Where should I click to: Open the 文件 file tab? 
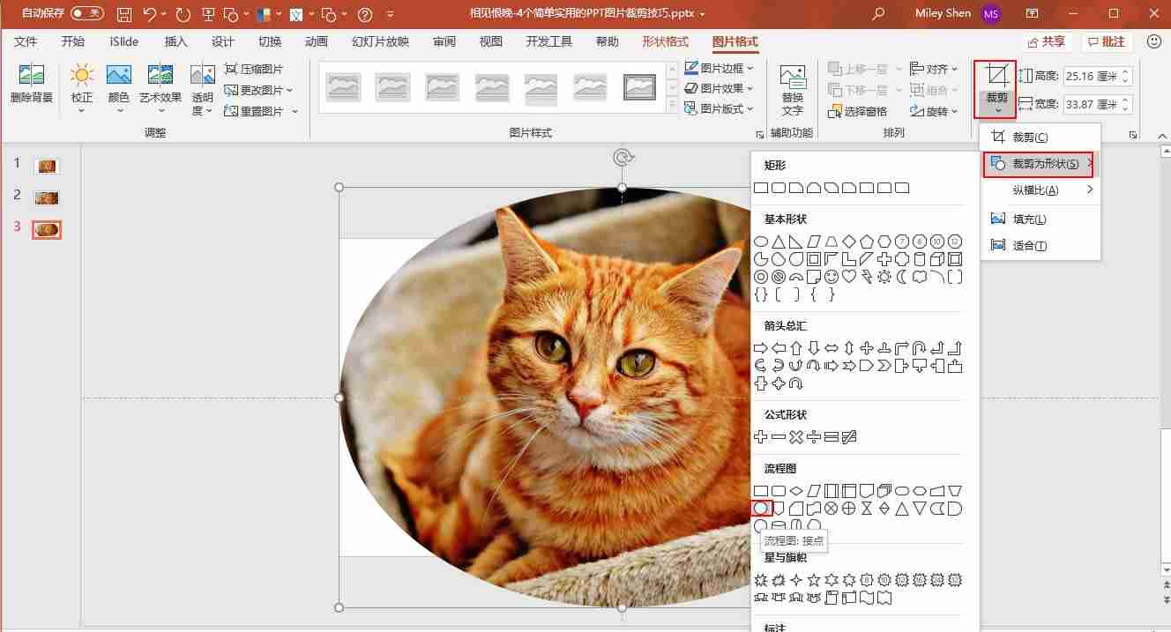click(x=26, y=41)
